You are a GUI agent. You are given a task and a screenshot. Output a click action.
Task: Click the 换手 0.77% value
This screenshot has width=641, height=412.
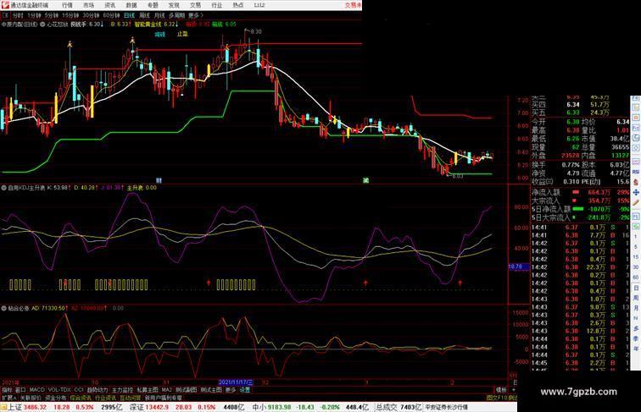tap(571, 165)
